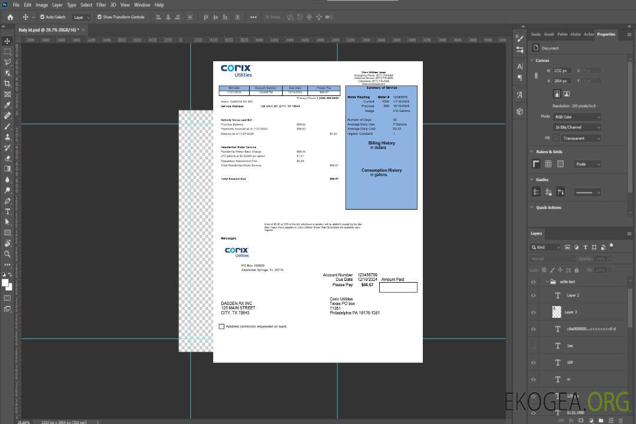Open the Image menu
This screenshot has width=636, height=424.
coord(41,5)
